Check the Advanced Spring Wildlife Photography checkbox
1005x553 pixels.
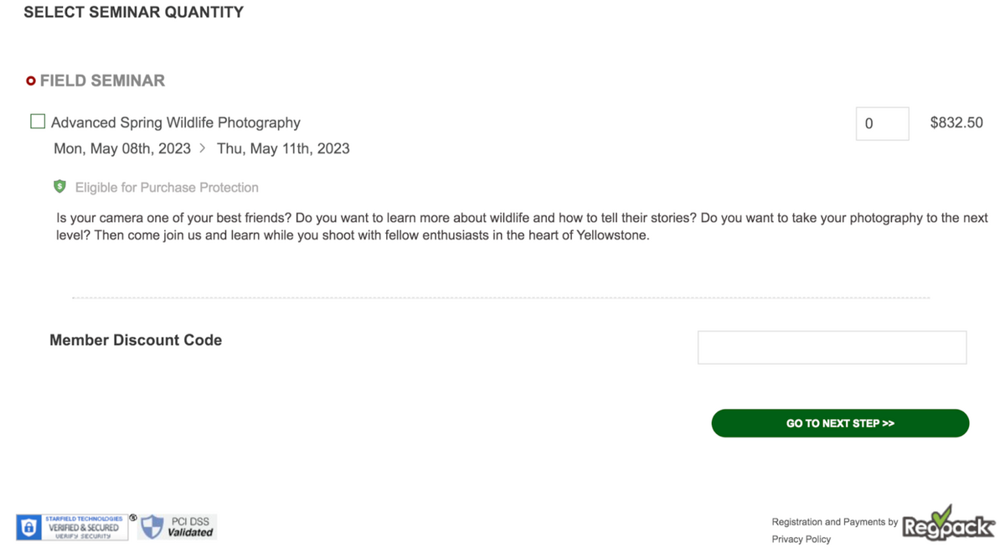tap(38, 121)
